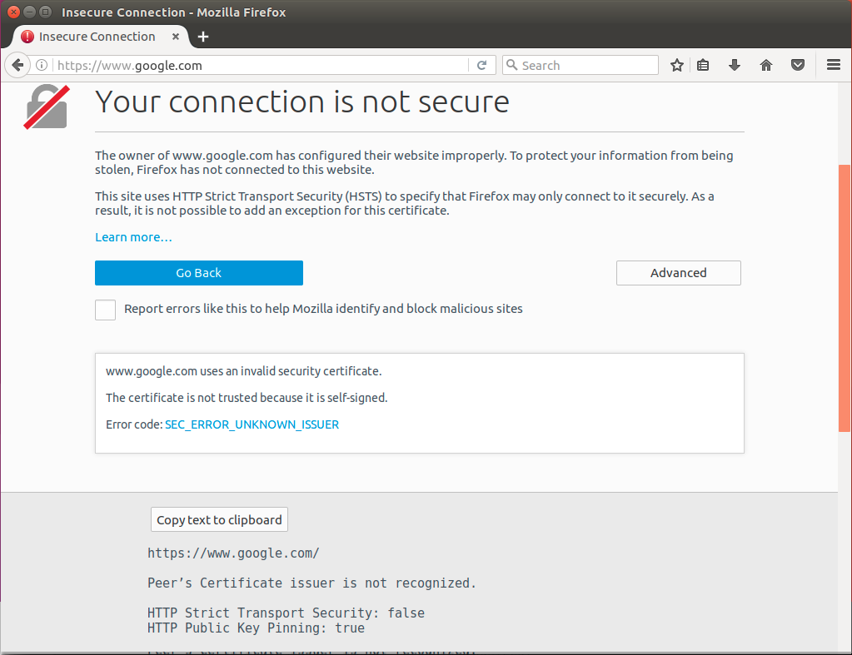852x655 pixels.
Task: Open the Learn more link
Action: tap(133, 236)
